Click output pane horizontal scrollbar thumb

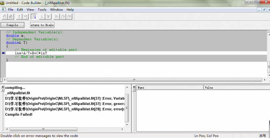pos(44,129)
